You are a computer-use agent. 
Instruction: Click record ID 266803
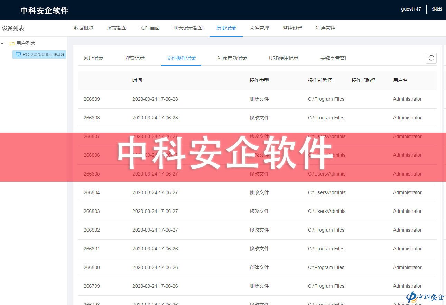tap(92, 211)
